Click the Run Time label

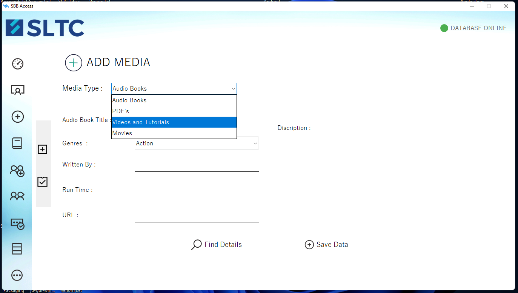click(77, 190)
